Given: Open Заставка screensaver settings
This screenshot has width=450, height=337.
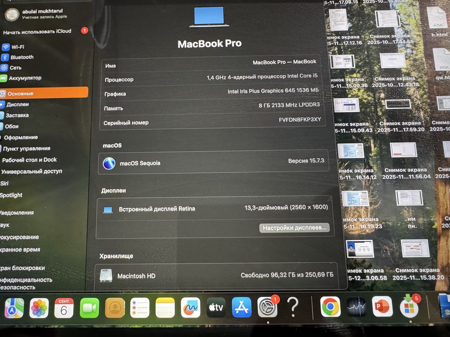Looking at the screenshot, I should point(14,116).
